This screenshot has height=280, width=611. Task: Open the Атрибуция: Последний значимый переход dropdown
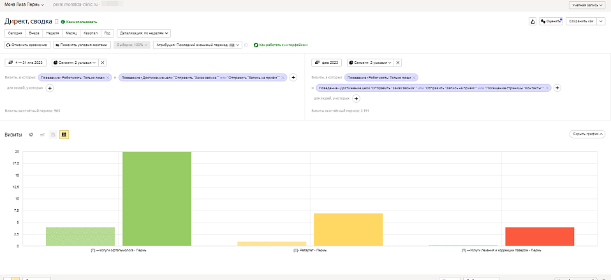198,45
